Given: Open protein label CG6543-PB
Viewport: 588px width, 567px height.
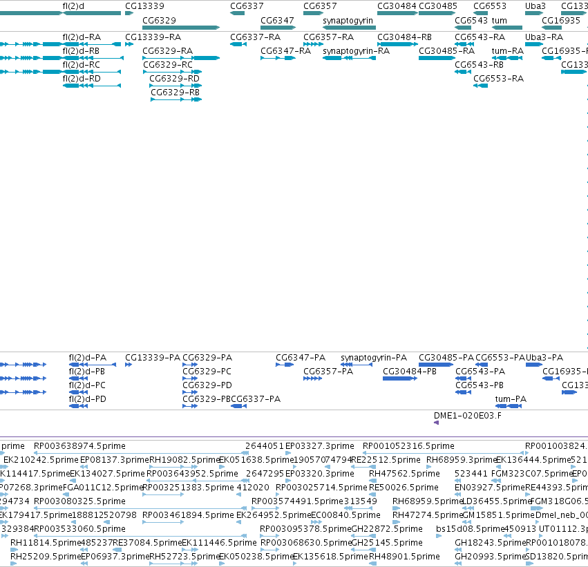Looking at the screenshot, I should [x=480, y=385].
